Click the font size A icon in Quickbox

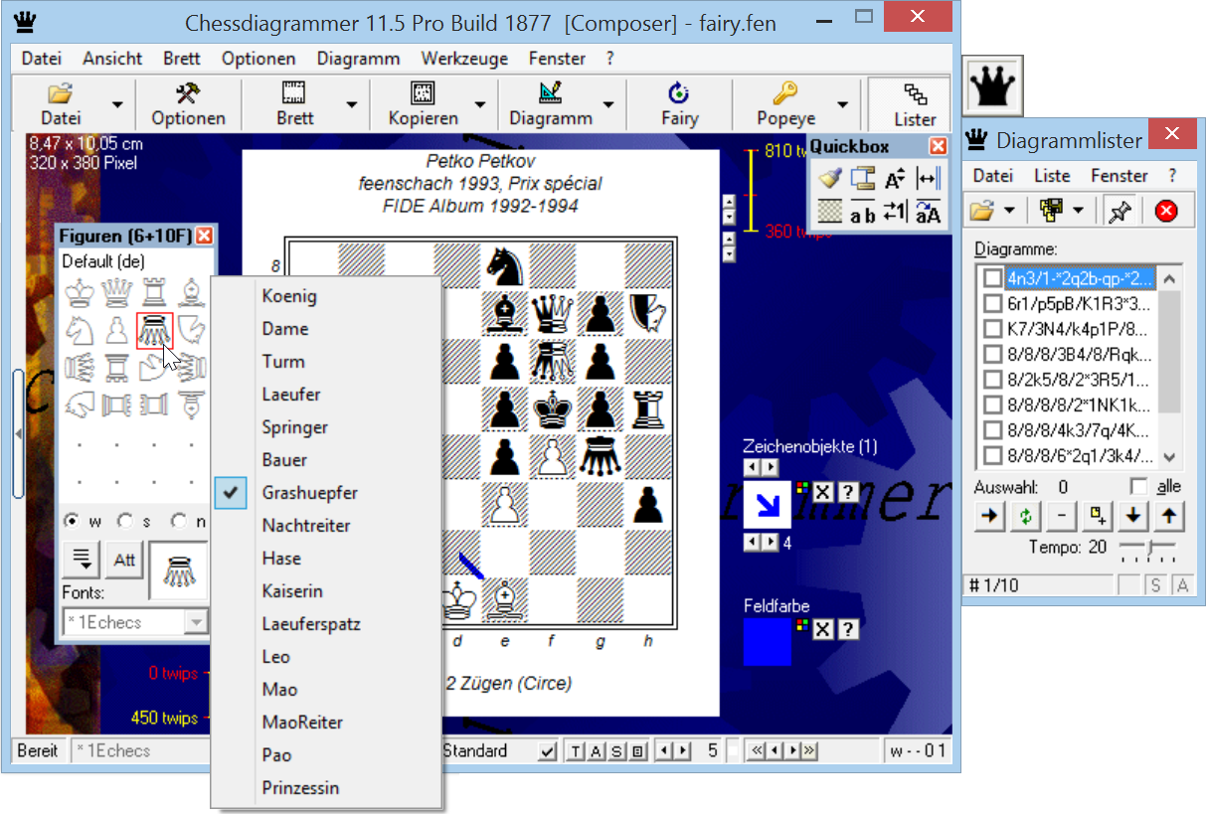tap(895, 179)
